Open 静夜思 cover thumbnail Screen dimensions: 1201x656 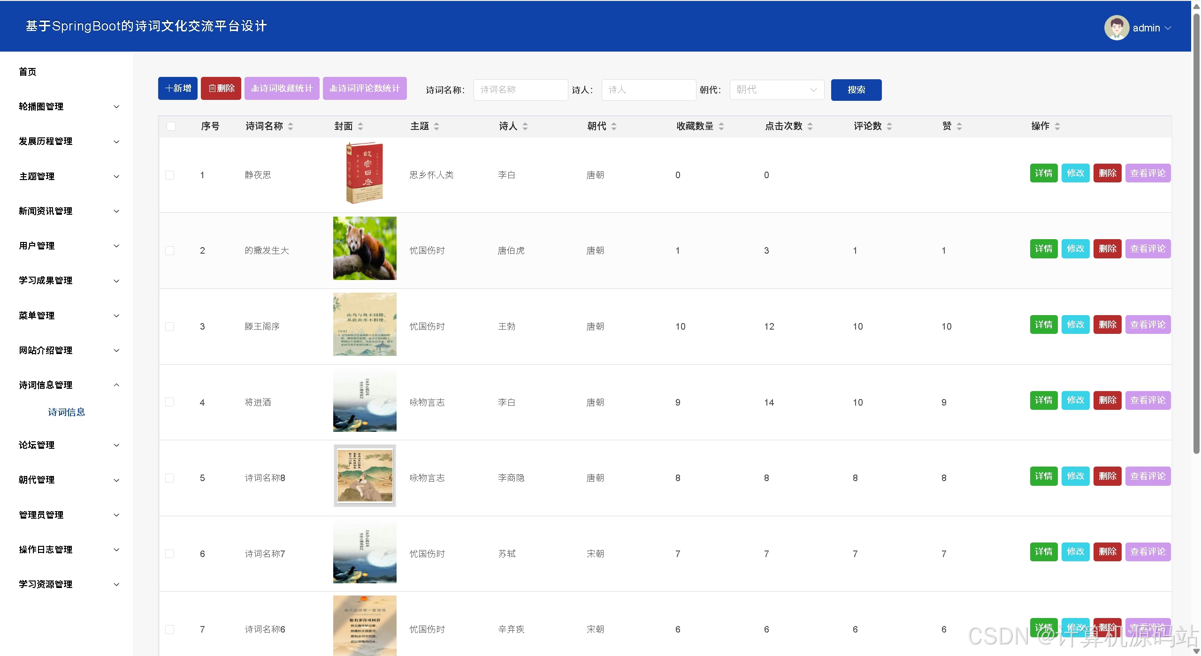(365, 173)
